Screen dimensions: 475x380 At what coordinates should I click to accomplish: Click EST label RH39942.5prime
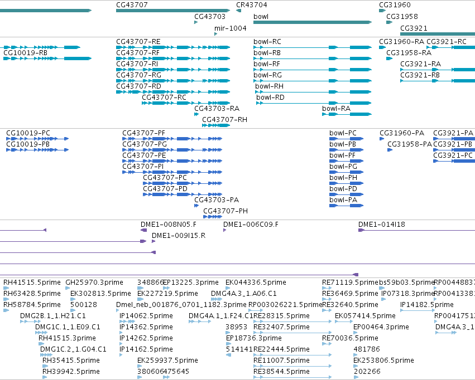(71, 372)
